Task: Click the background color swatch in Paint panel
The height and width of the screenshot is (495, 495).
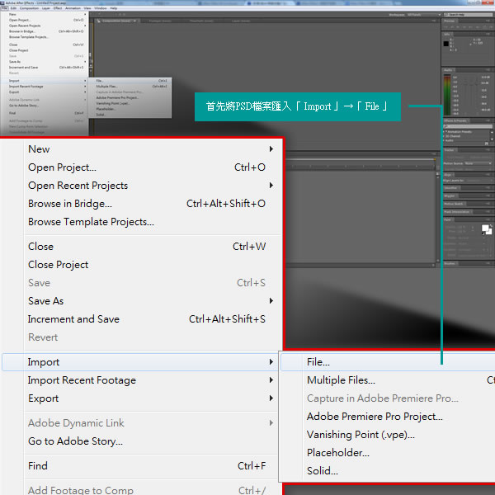Action: (x=489, y=231)
